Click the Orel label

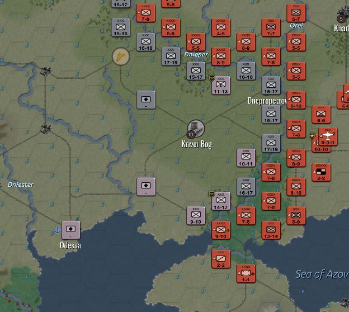tap(296, 25)
